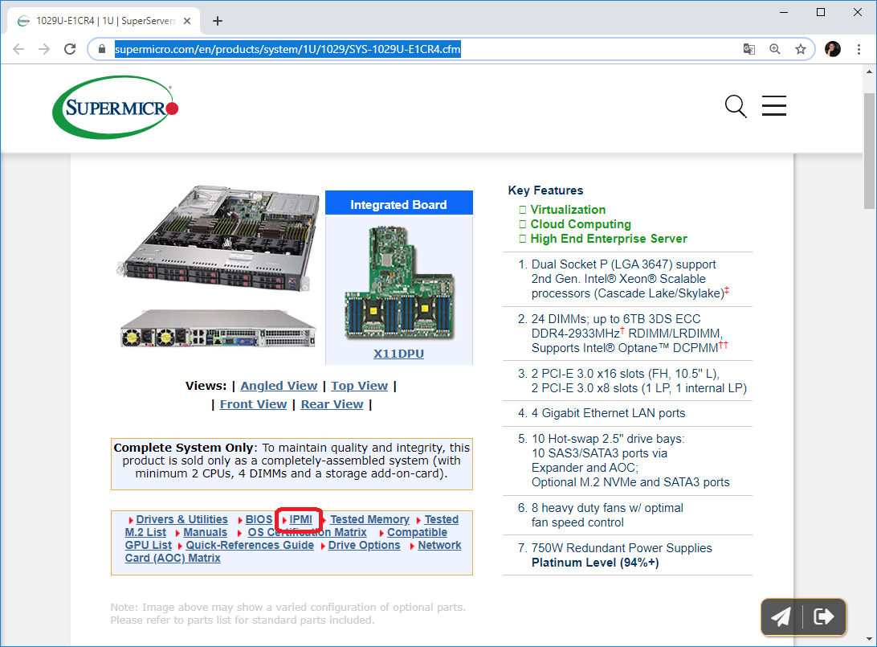The width and height of the screenshot is (877, 647).
Task: Click the X11DPU motherboard image
Action: 399,283
